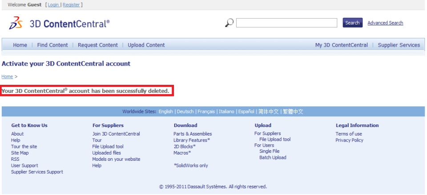Open the About footer link

click(x=17, y=134)
